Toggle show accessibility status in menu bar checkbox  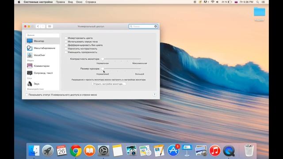27,95
